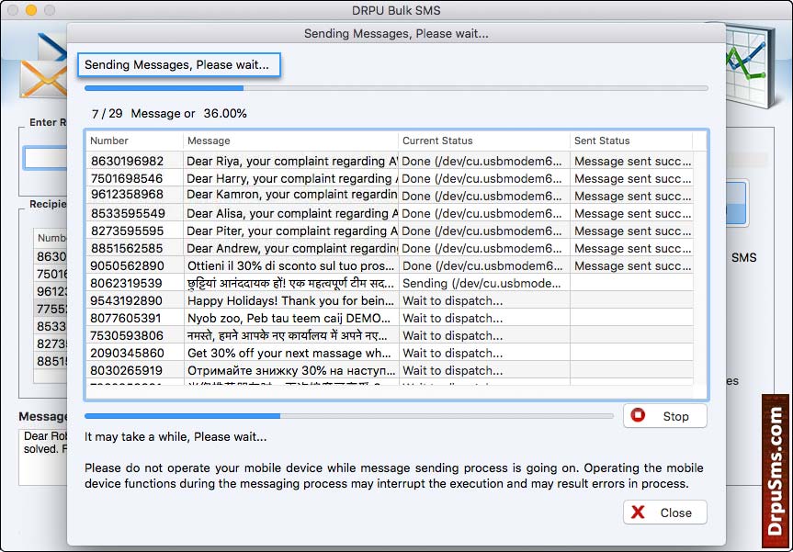Click the 'Dear Harry, your complaint' message cell

pyautogui.click(x=291, y=178)
